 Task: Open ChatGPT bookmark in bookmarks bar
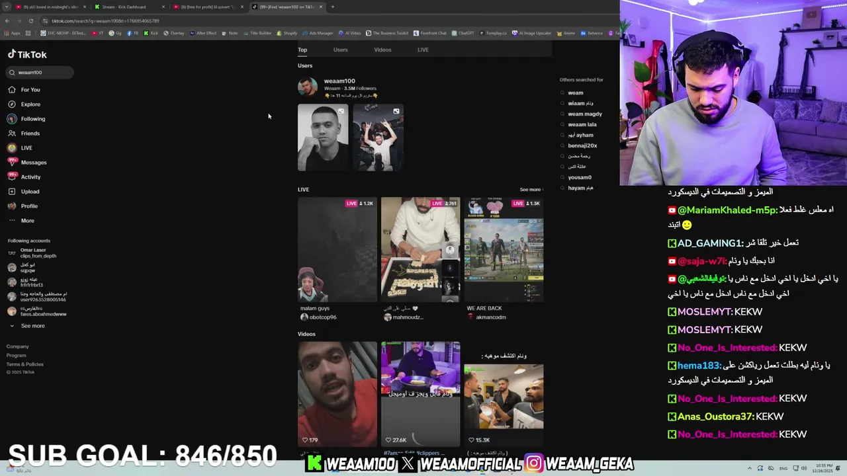pos(463,33)
